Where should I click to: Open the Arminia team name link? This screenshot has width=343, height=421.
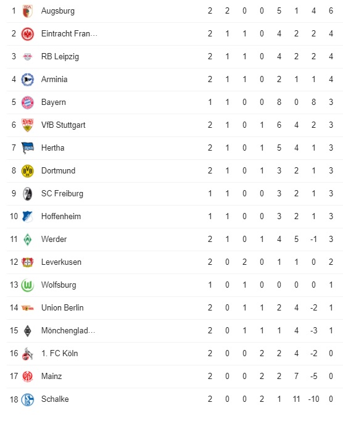54,80
